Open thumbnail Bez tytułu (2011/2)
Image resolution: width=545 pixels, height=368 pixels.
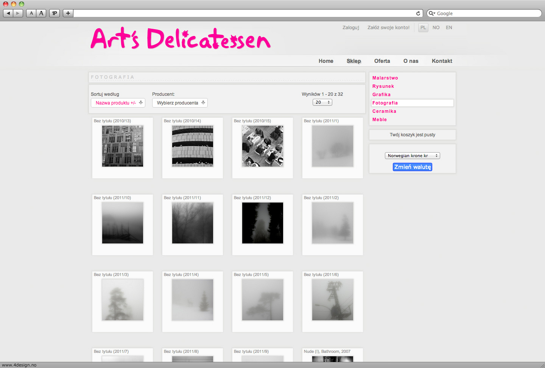[333, 223]
